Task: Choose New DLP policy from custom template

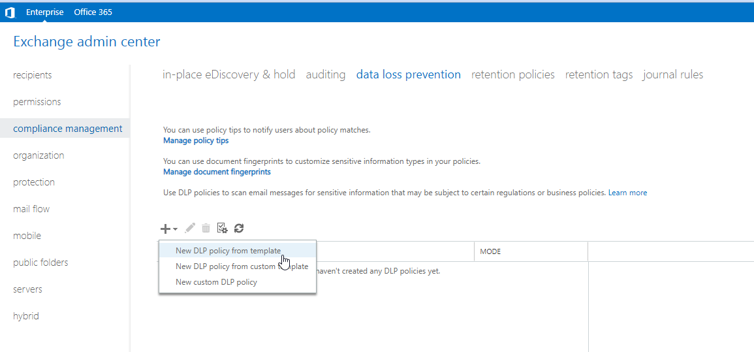Action: [238, 266]
